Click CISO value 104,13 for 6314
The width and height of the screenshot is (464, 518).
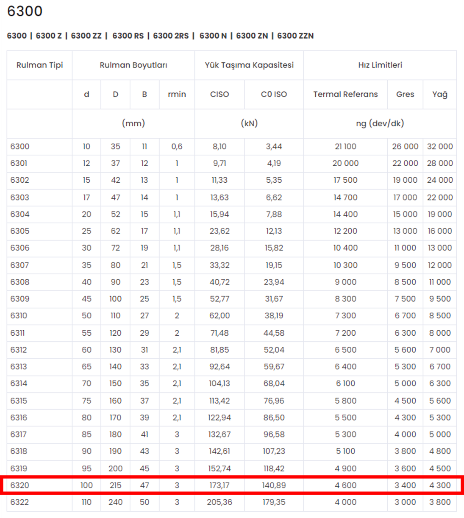pyautogui.click(x=219, y=384)
